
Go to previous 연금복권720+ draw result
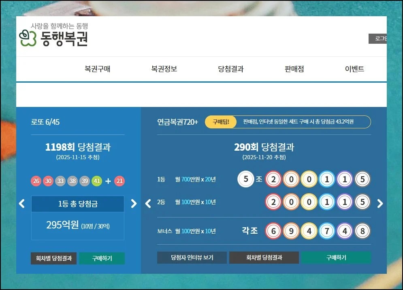pyautogui.click(x=148, y=203)
